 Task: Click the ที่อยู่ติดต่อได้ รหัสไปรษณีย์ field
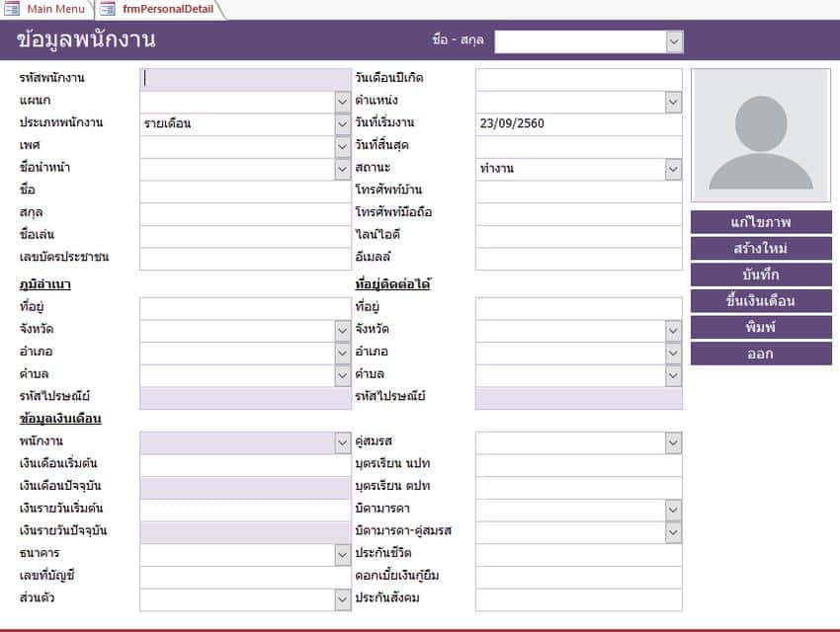coord(578,398)
